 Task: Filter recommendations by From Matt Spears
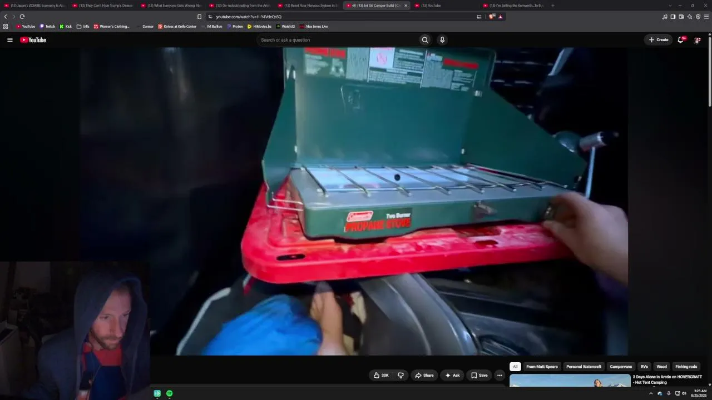542,367
